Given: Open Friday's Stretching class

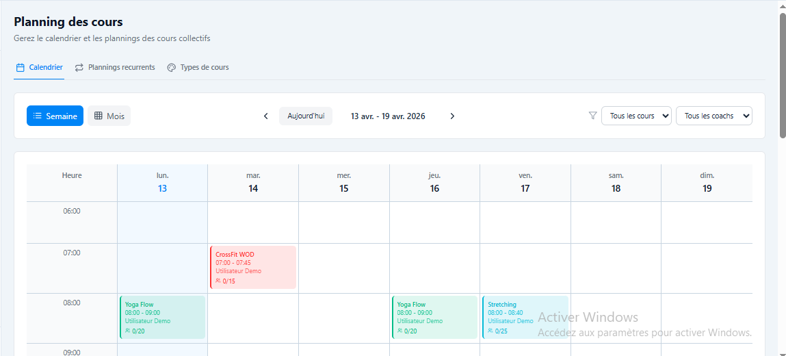Looking at the screenshot, I should [x=525, y=318].
